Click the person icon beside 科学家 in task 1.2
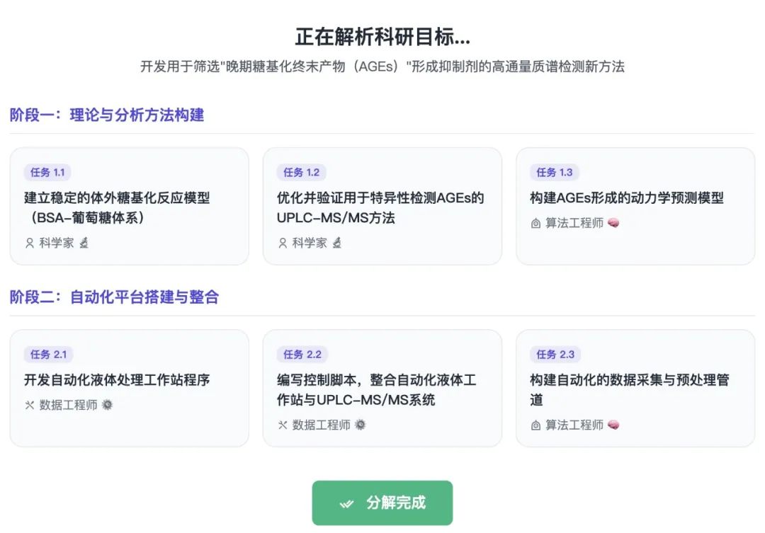Screen dimensions: 765x533 283,243
